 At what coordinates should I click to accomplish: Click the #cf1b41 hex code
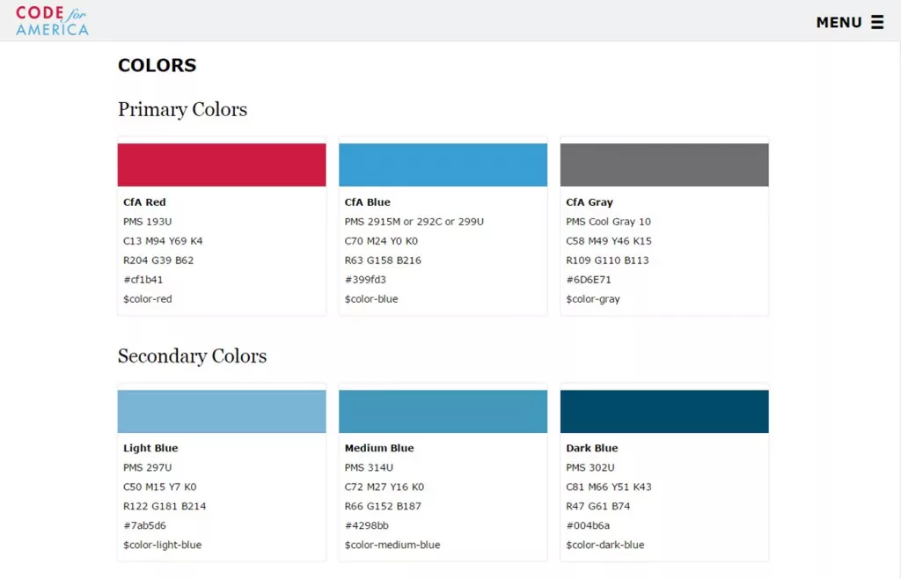pos(143,280)
